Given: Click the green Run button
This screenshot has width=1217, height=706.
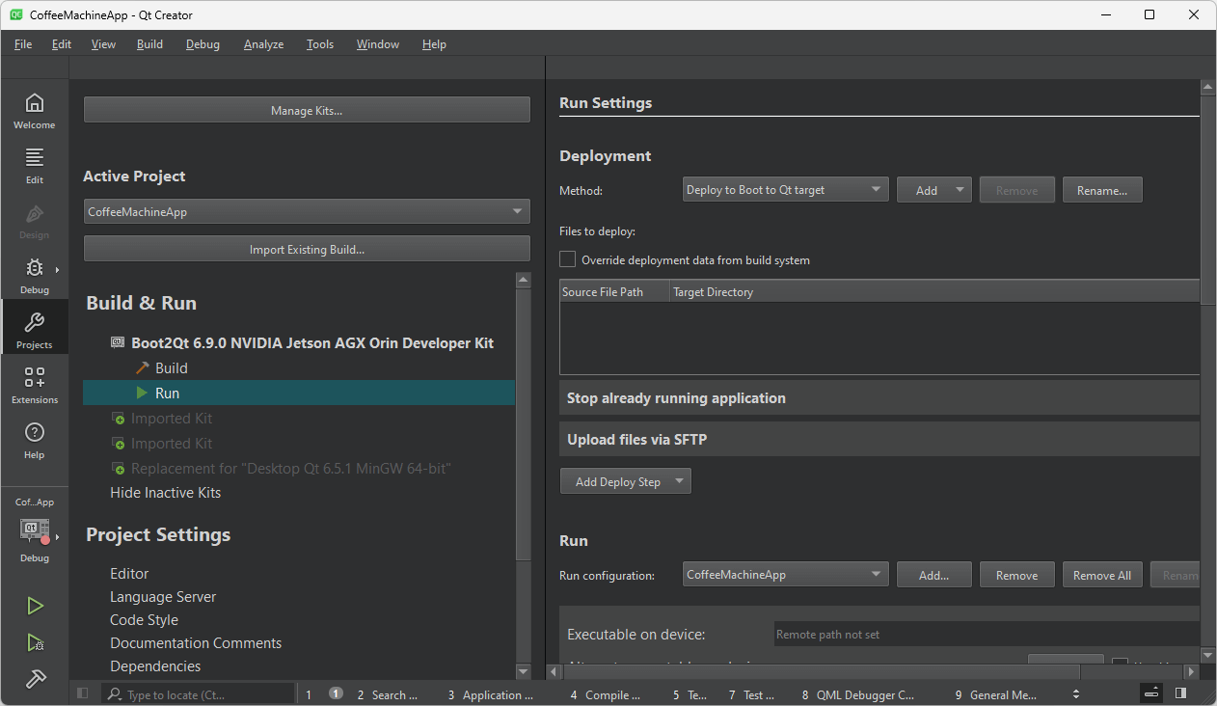Looking at the screenshot, I should pyautogui.click(x=35, y=606).
